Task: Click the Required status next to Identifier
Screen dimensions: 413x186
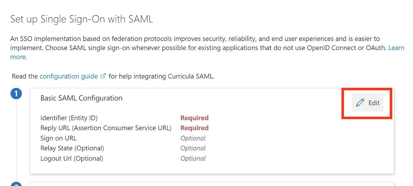Action: coord(195,118)
